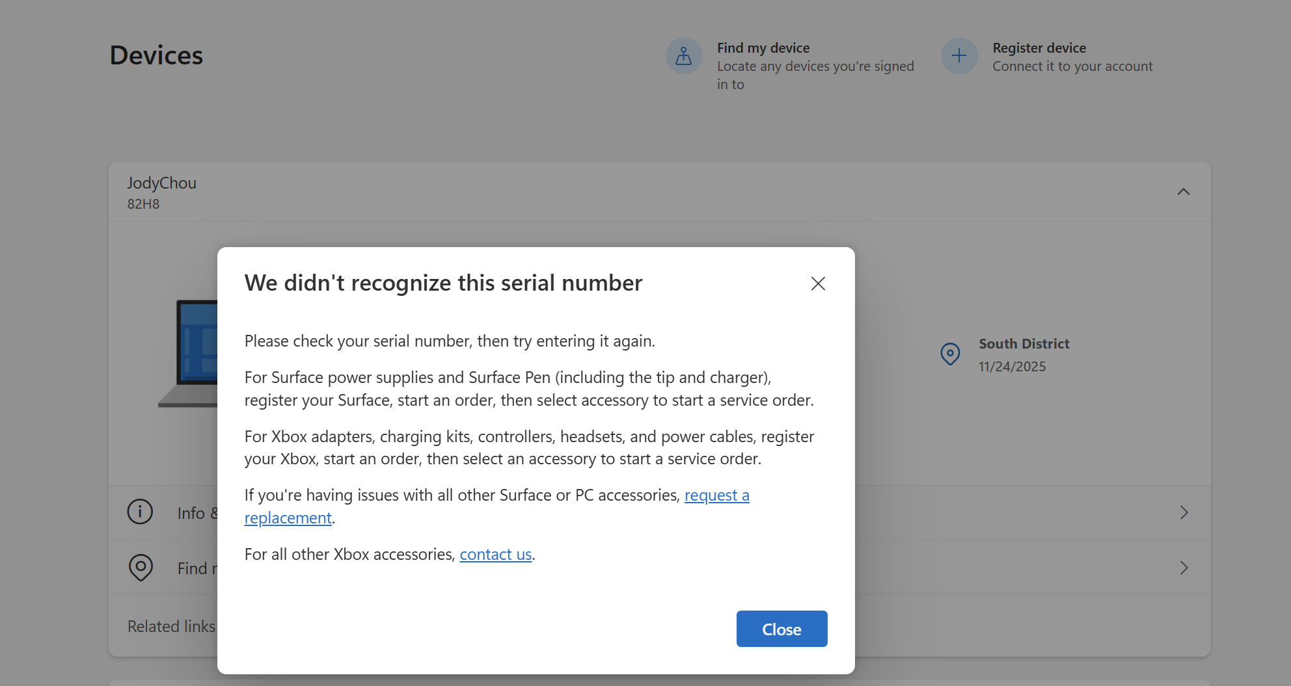
Task: Click 'Locate any devices you're signed in to'
Action: pyautogui.click(x=815, y=75)
